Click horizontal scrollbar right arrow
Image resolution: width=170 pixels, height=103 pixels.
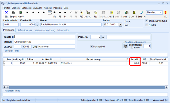coord(166,87)
